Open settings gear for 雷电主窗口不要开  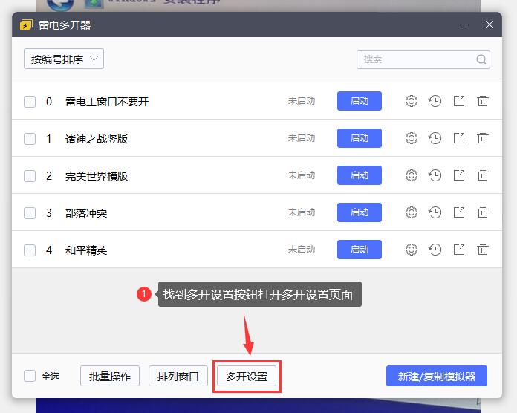412,101
